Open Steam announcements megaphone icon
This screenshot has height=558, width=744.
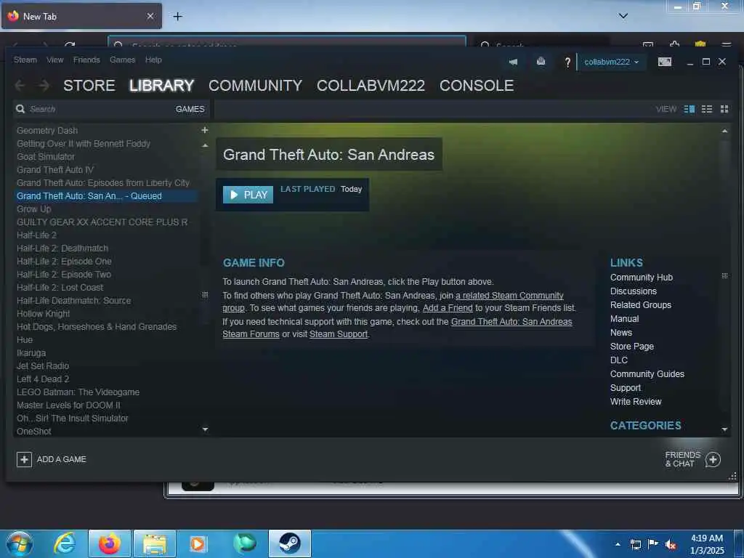coord(513,62)
